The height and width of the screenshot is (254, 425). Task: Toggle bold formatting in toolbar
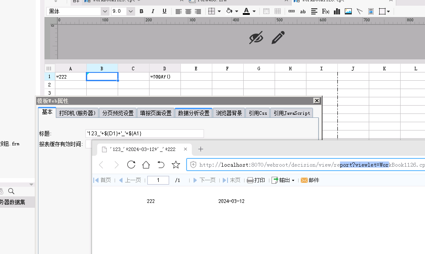(141, 11)
